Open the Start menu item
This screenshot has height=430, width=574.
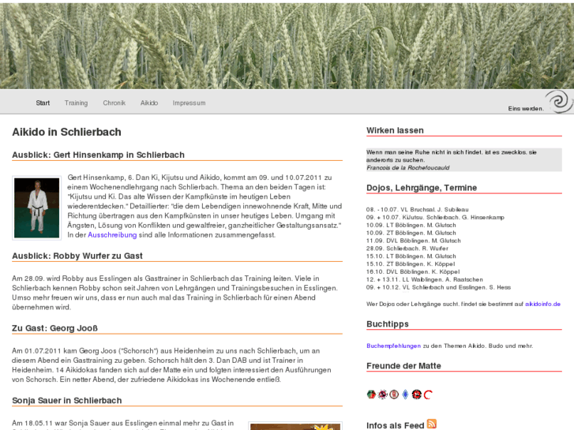[x=43, y=103]
